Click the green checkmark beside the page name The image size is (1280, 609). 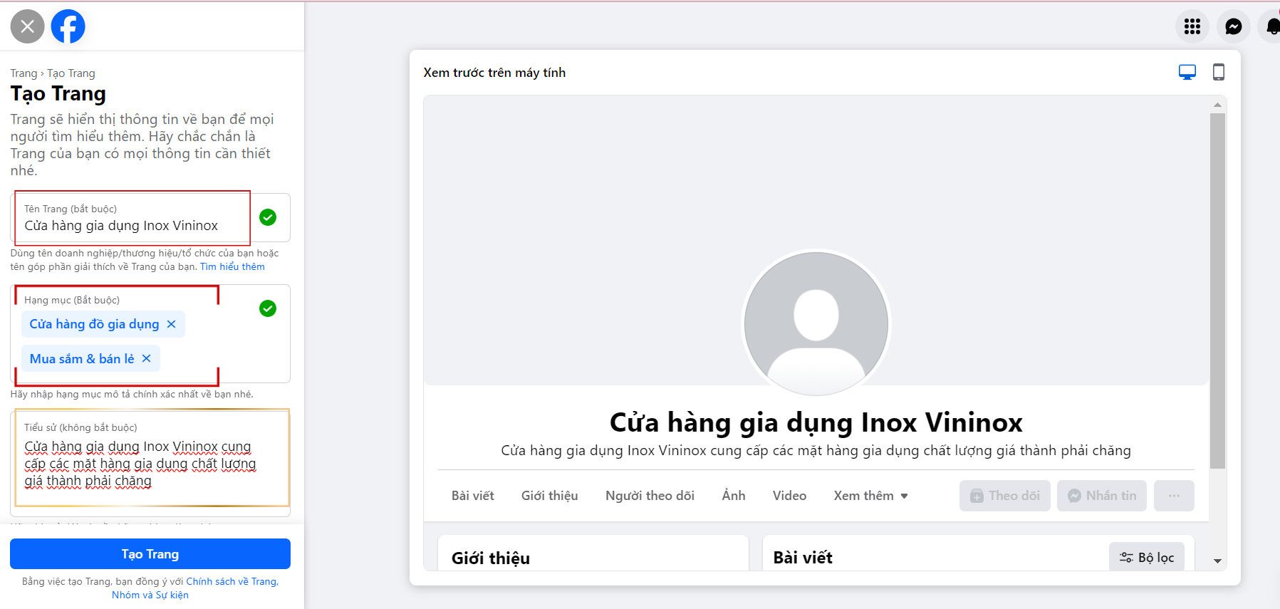click(268, 217)
